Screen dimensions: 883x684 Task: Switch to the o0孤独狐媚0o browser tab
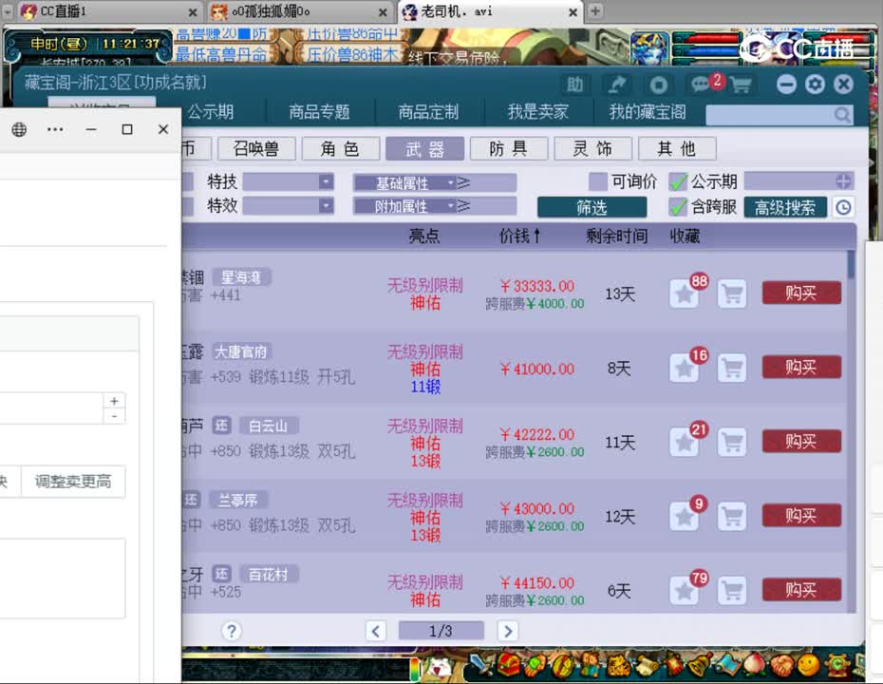click(300, 11)
